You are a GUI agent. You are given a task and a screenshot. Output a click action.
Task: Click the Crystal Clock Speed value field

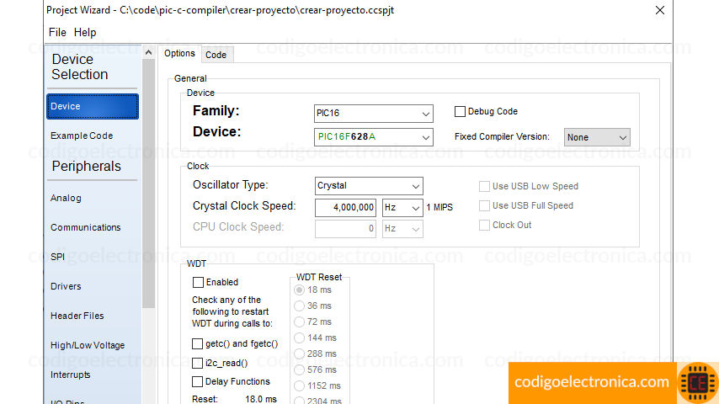(345, 208)
